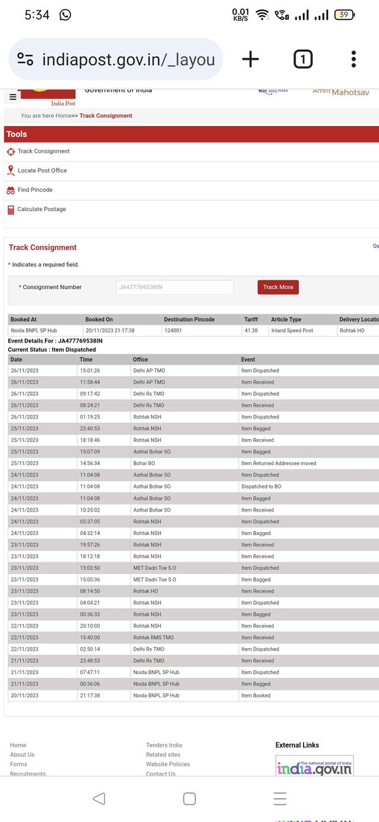Open the Home footer link
The image size is (379, 822).
(x=18, y=745)
